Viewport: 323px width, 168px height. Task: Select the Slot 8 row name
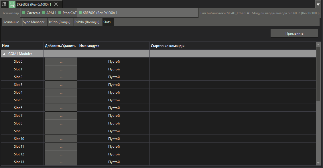pos(18,123)
